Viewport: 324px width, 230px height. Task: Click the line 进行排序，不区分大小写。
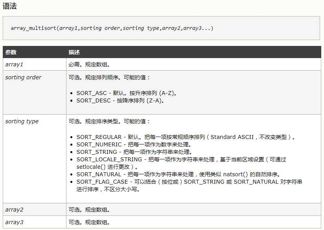coord(108,189)
